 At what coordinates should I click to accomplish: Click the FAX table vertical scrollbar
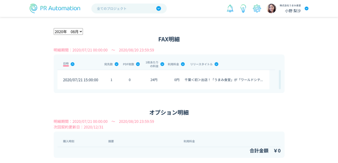click(x=280, y=79)
